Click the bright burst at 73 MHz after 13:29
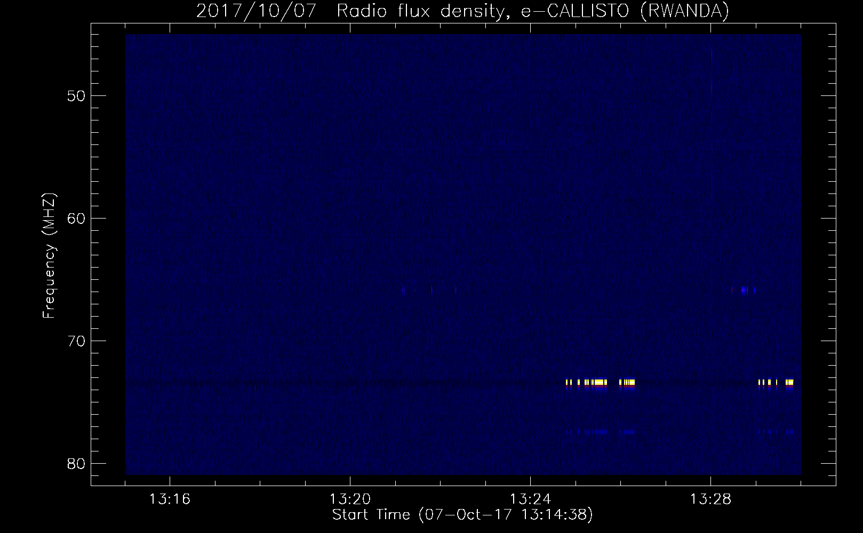 point(776,382)
